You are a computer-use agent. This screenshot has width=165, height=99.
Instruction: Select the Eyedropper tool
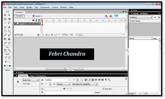[x=5, y=43]
